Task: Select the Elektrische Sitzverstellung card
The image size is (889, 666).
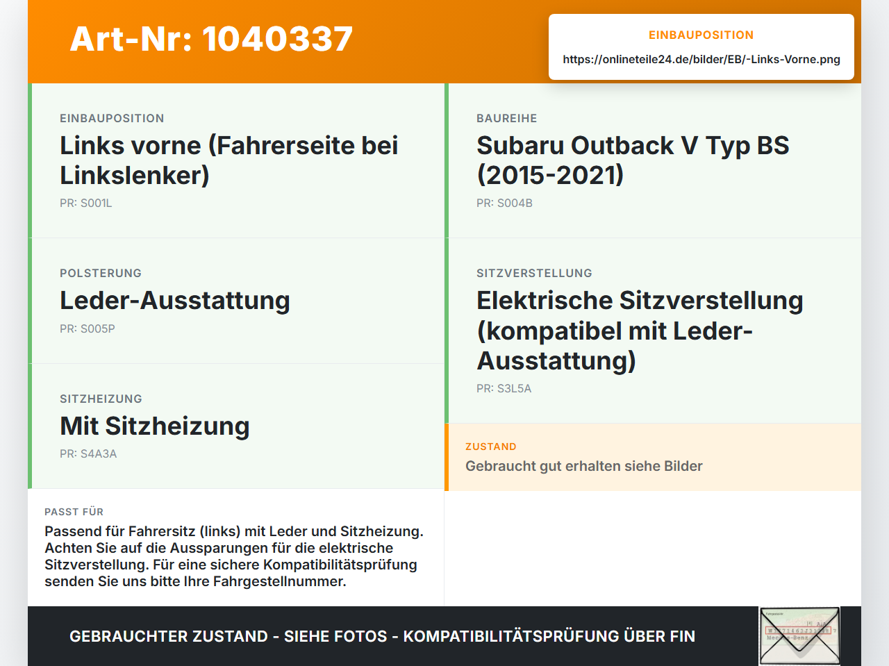Action: 653,331
